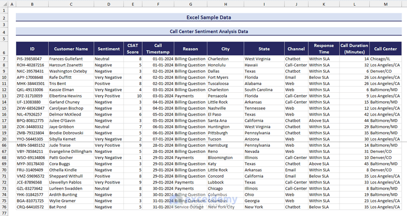Select Julee O'Gavin cell
This screenshot has height=216, width=407.
[x=71, y=121]
